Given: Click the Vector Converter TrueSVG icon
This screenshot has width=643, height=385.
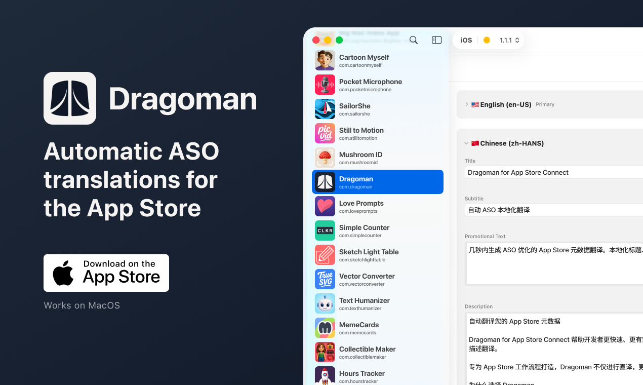Looking at the screenshot, I should point(325,279).
